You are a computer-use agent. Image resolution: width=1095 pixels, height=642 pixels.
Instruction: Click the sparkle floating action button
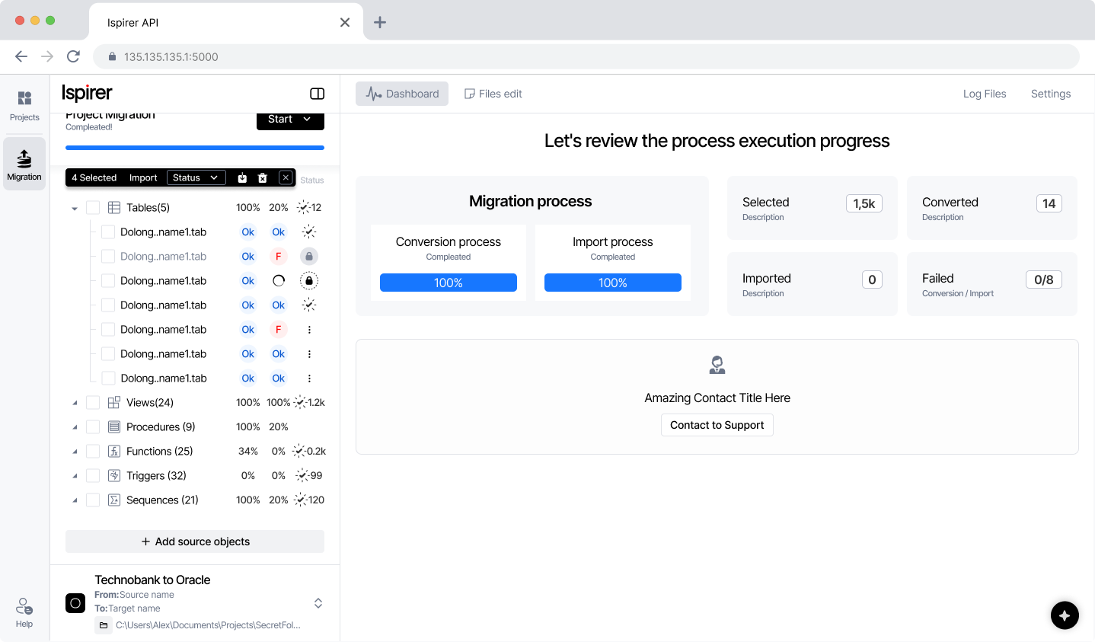tap(1064, 615)
